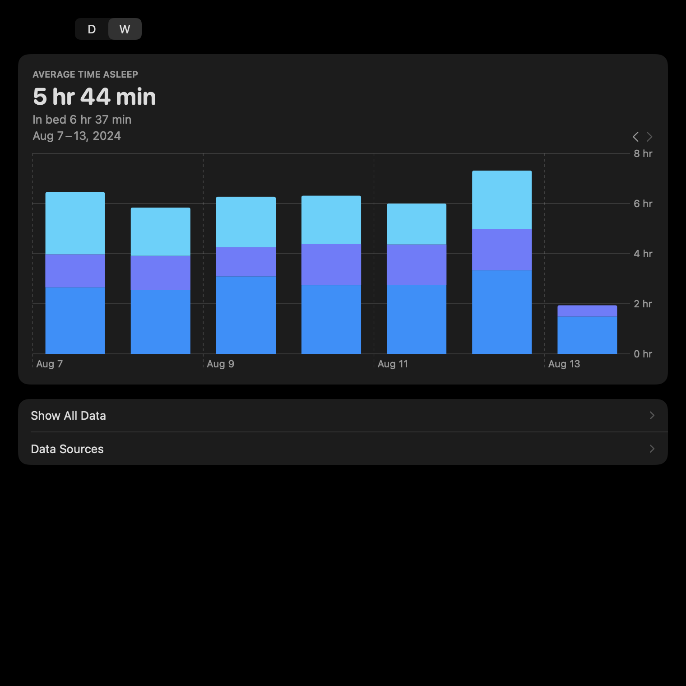The width and height of the screenshot is (686, 686).
Task: Click the AVERAGE TIME ASLEEP heading
Action: [85, 74]
